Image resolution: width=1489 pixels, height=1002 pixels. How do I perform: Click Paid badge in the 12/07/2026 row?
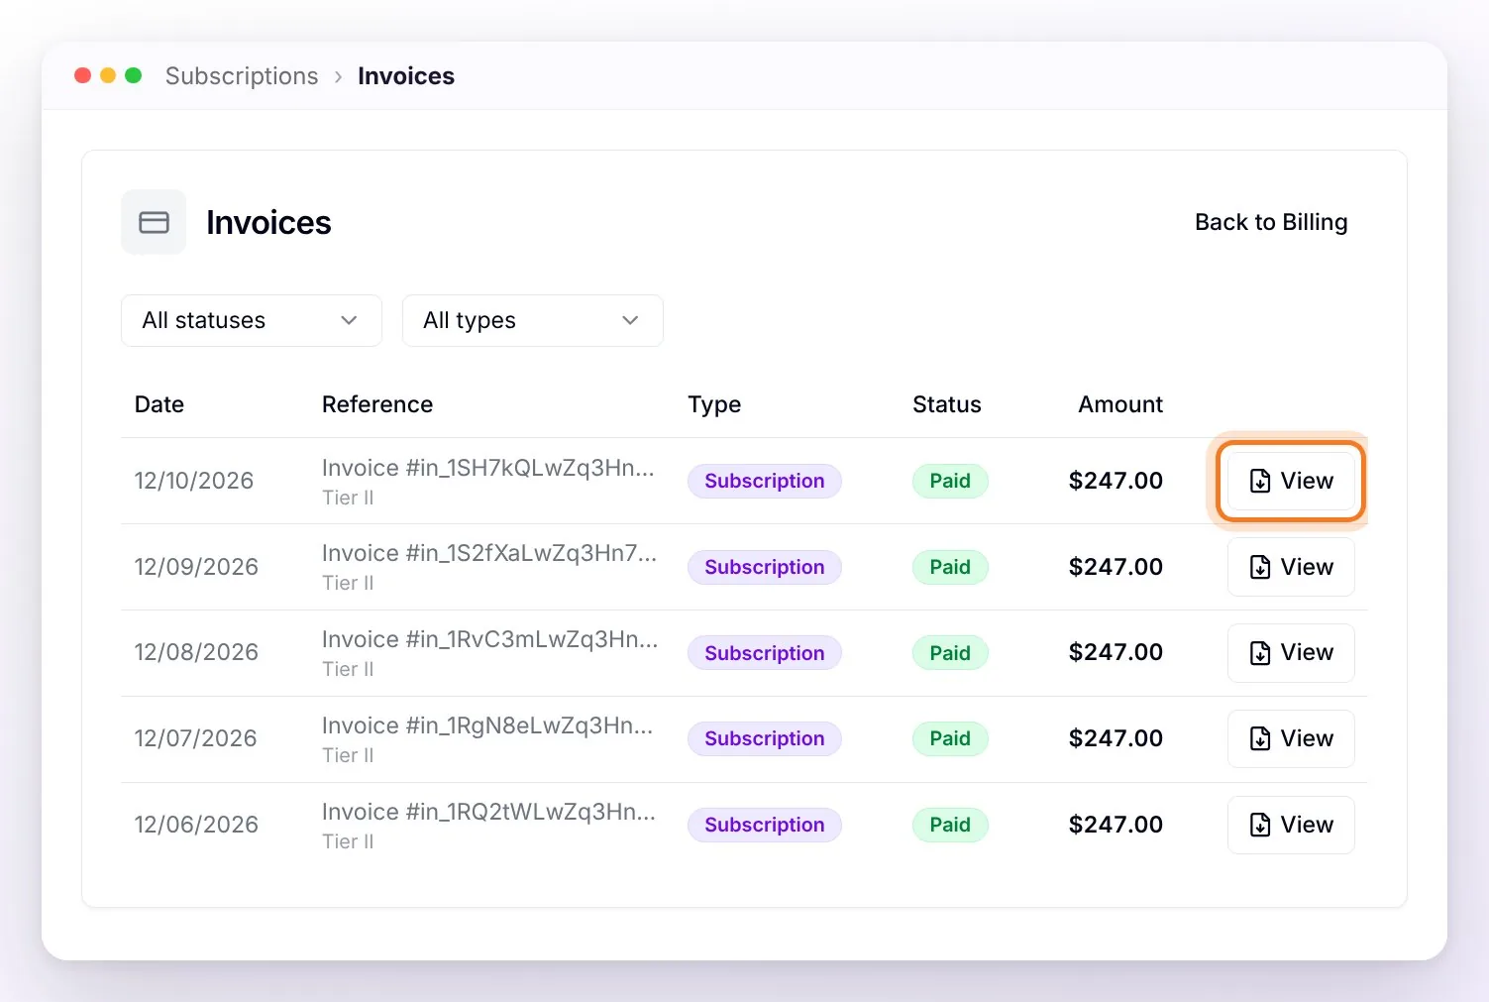tap(950, 738)
